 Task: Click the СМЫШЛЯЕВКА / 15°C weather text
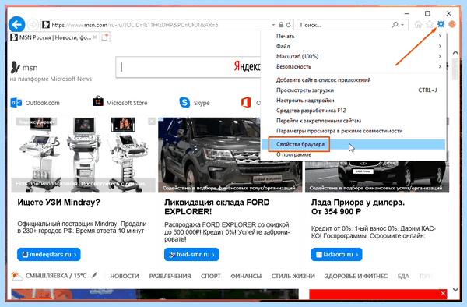point(56,276)
